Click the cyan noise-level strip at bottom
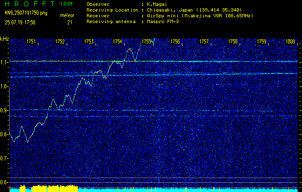This screenshot has height=192, width=302. click(x=188, y=190)
